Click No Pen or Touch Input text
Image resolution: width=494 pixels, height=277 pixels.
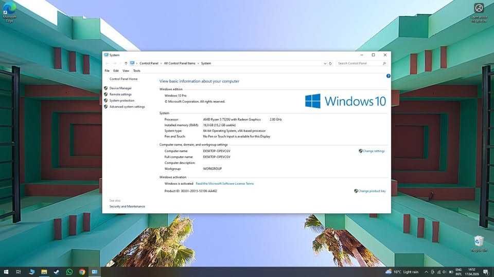click(237, 136)
